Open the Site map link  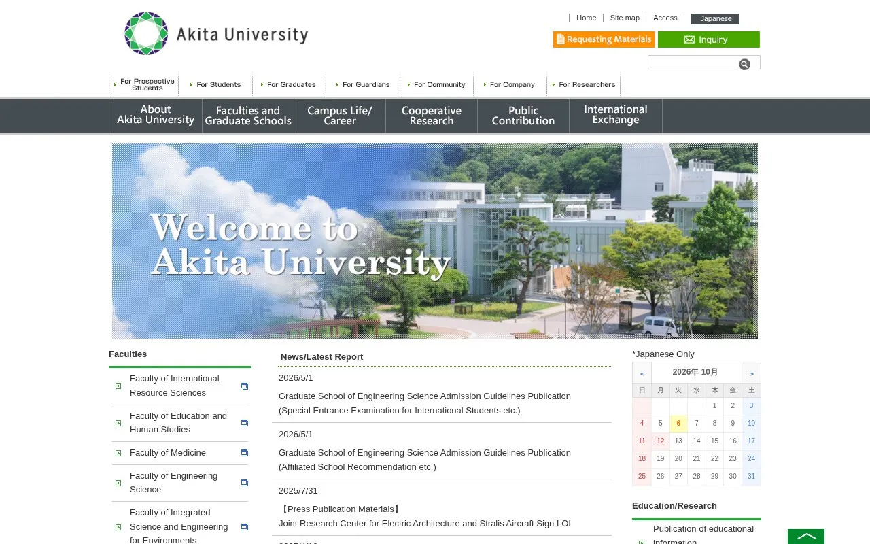[625, 18]
